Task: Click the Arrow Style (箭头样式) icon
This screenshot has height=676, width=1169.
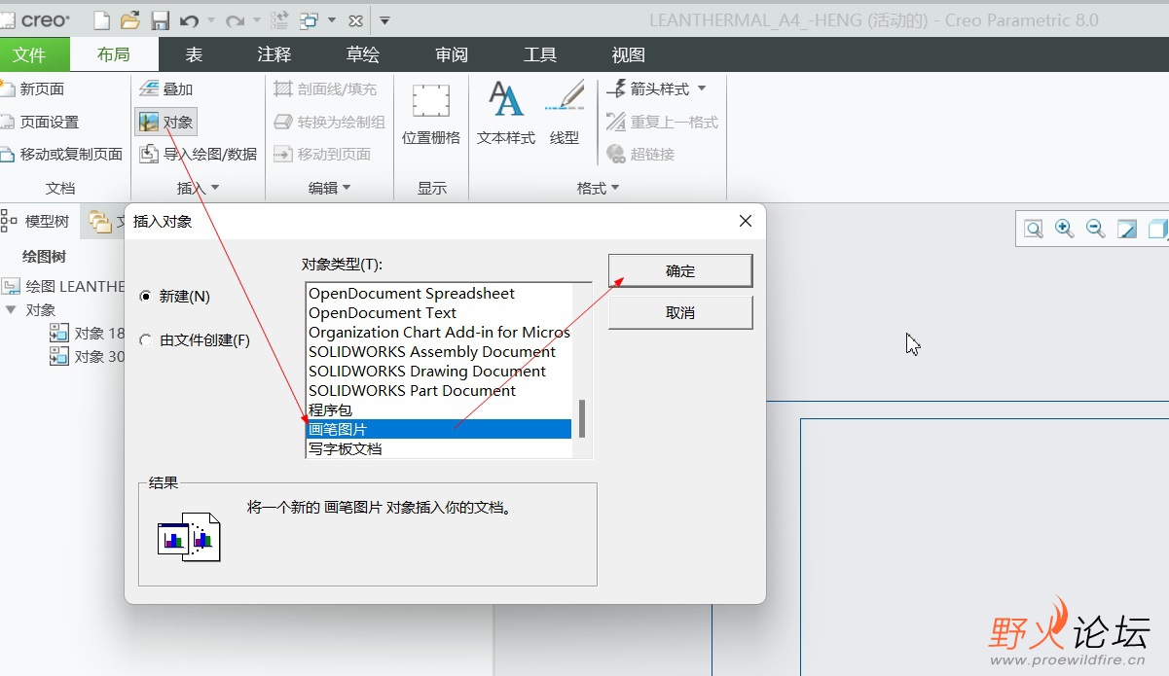Action: coord(616,89)
